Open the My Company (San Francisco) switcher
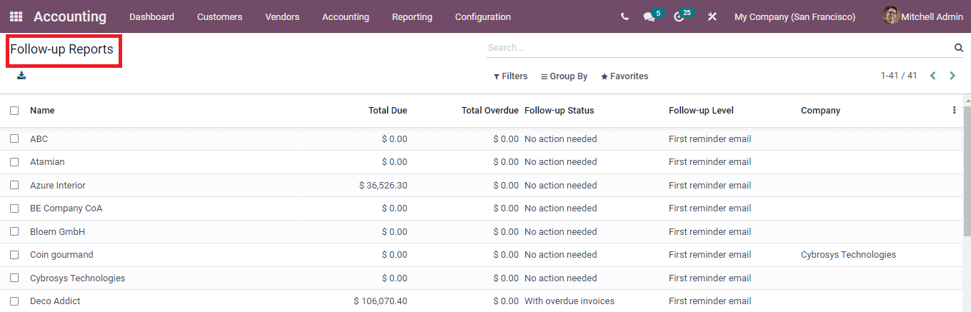The height and width of the screenshot is (312, 971). coord(795,16)
